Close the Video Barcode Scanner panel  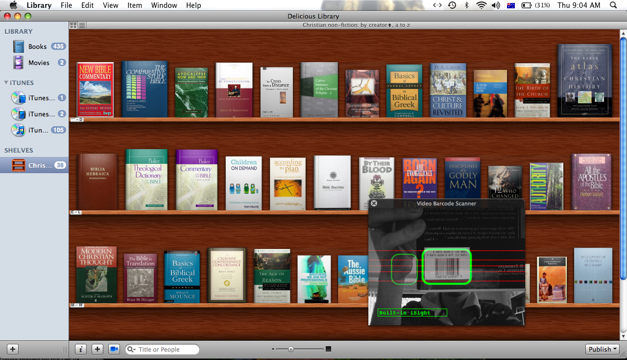tap(374, 203)
